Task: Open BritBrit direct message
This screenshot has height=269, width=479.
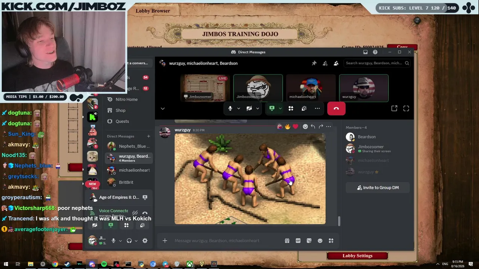Action: [x=128, y=182]
